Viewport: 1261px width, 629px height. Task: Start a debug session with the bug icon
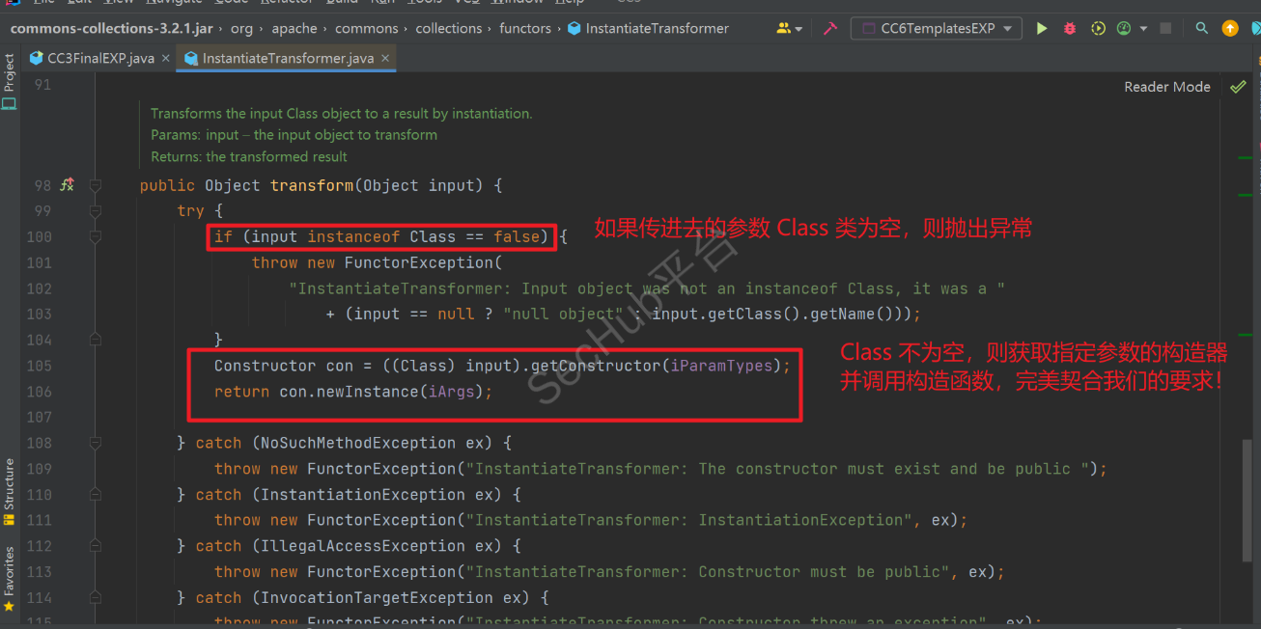tap(1069, 28)
